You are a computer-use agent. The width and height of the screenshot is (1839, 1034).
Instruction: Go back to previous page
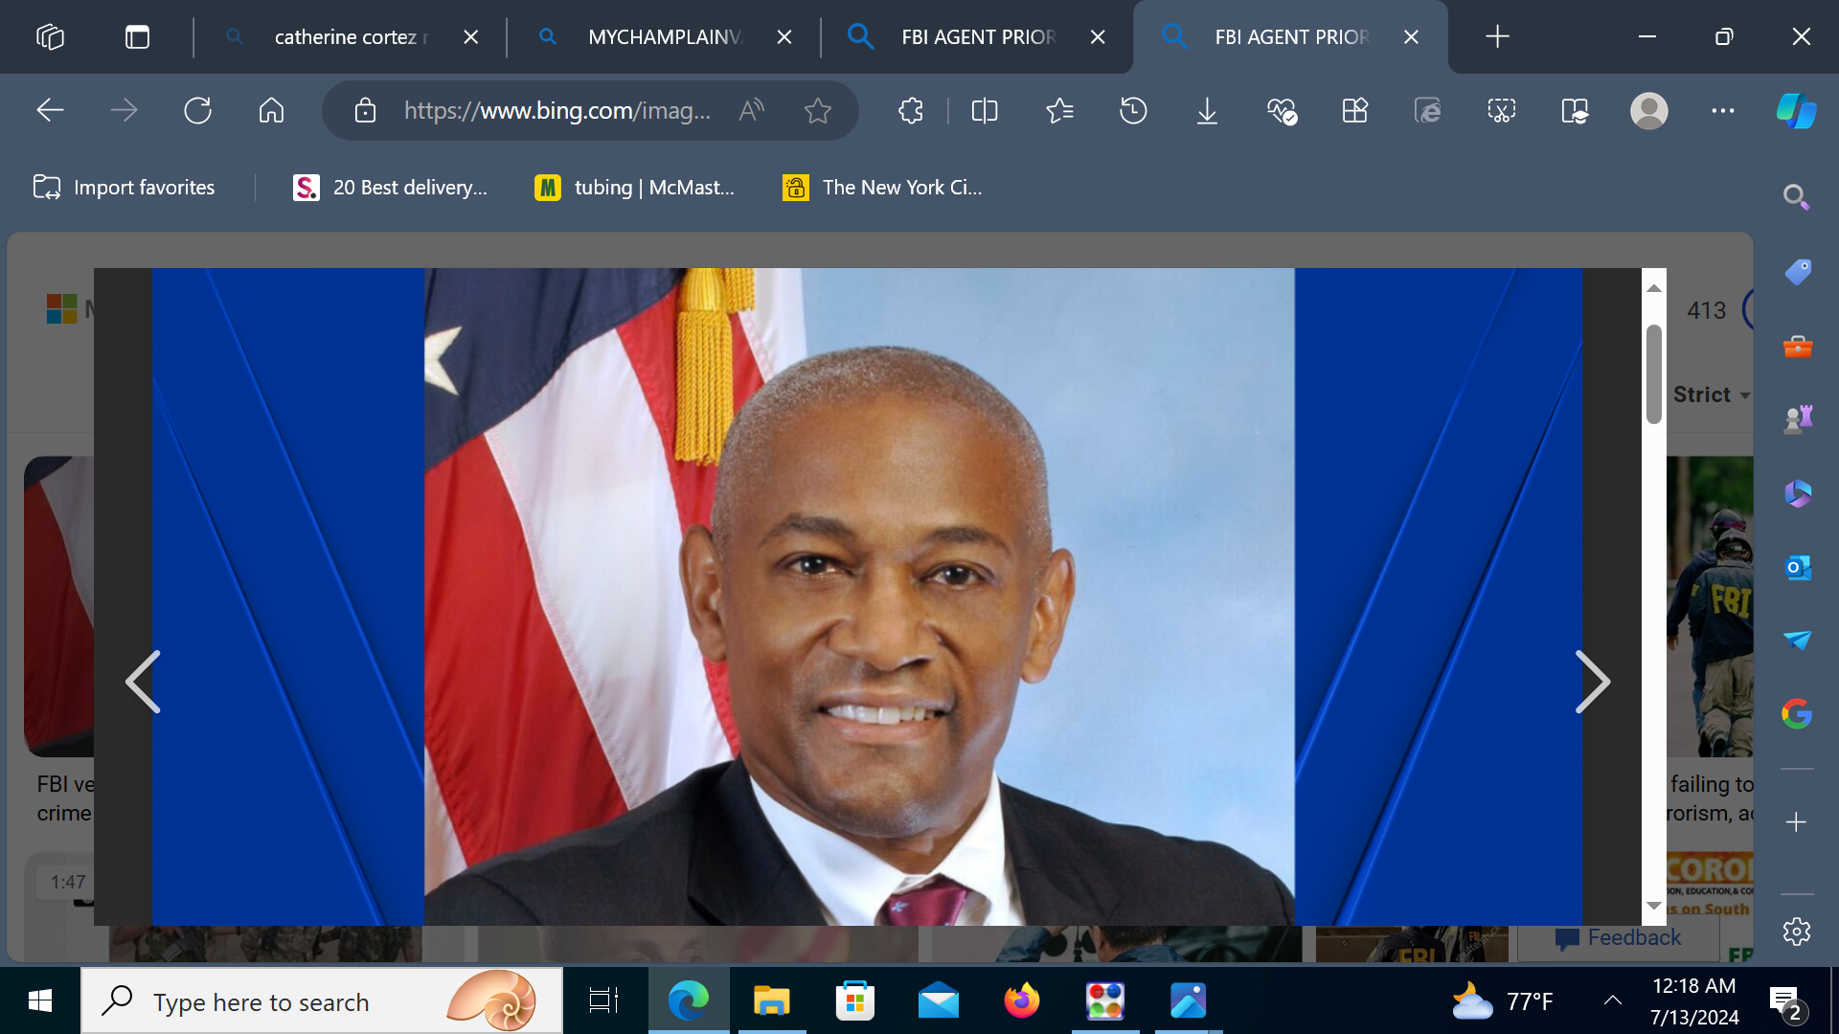tap(50, 111)
